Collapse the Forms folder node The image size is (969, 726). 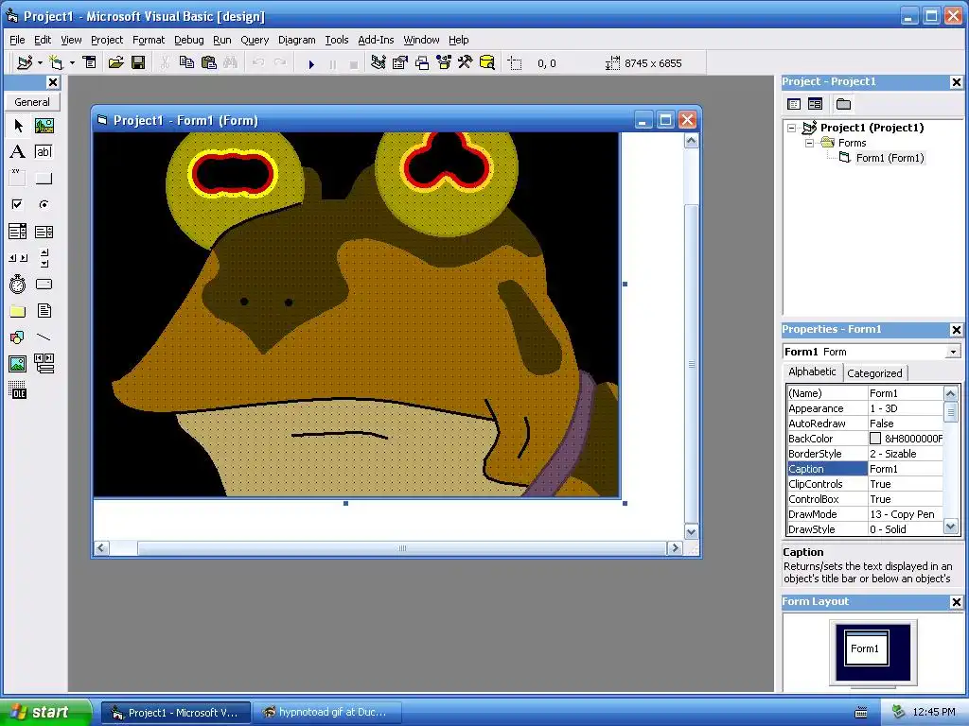[x=810, y=143]
